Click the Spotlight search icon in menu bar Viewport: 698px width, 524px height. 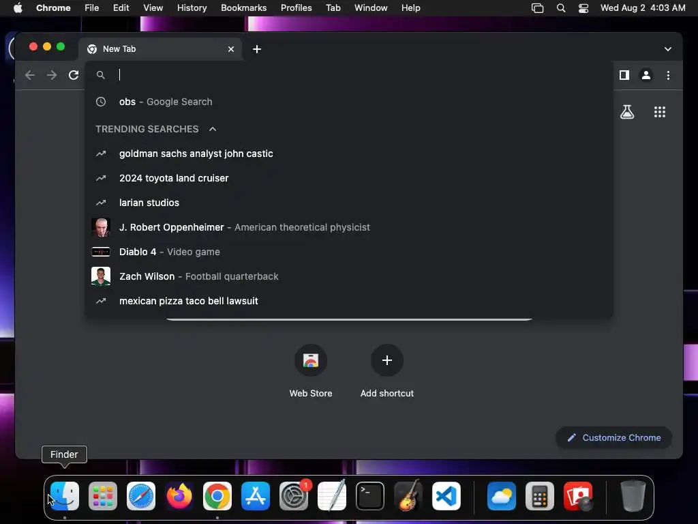tap(561, 8)
